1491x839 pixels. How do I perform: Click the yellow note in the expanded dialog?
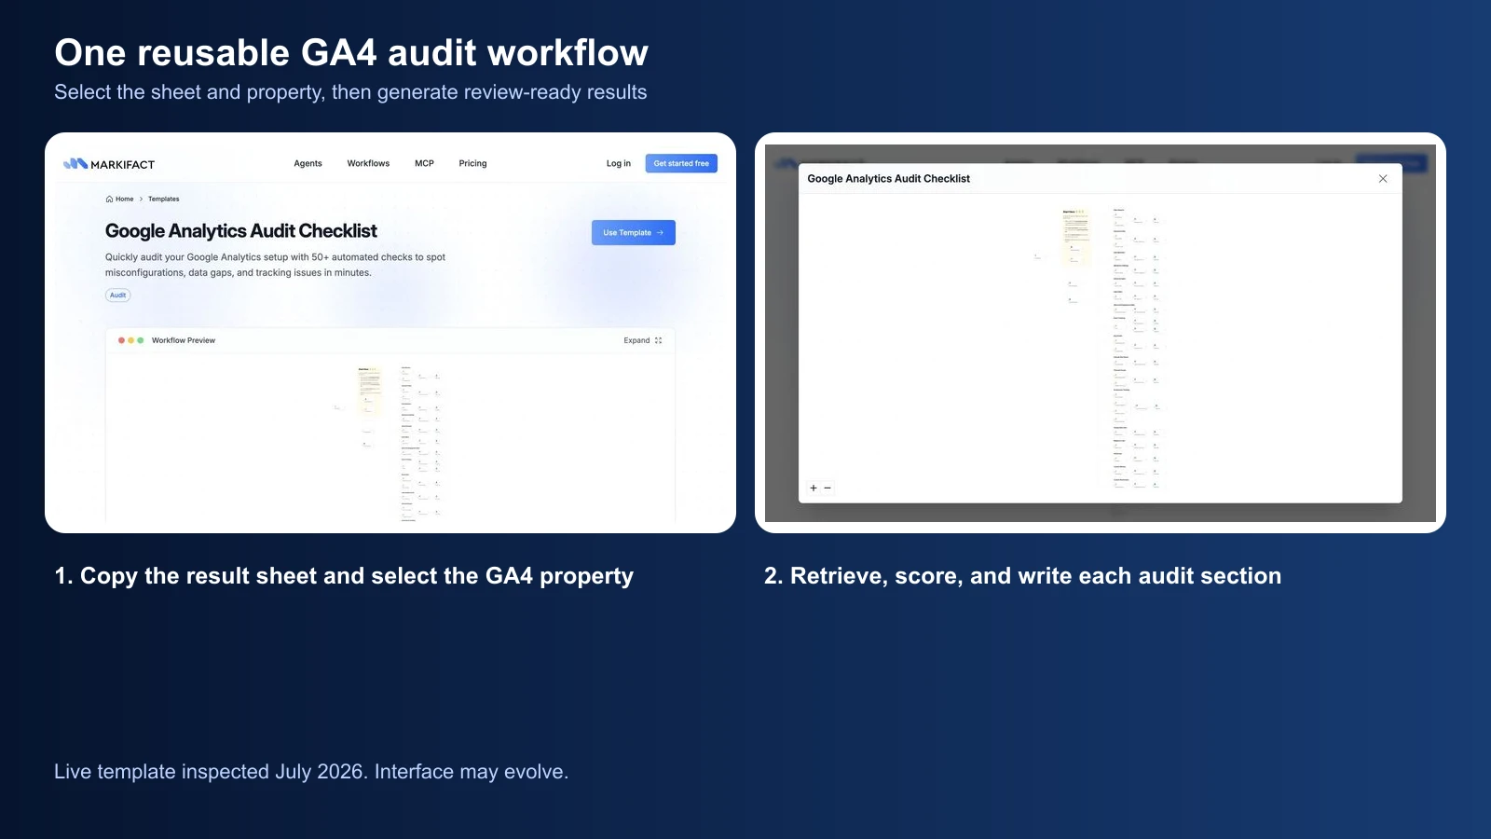[x=1076, y=238]
